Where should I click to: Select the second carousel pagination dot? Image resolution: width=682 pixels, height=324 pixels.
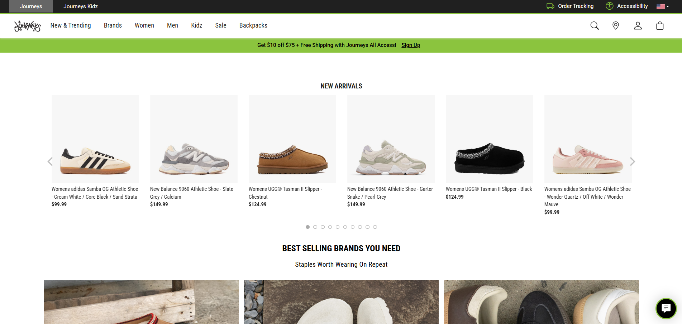(315, 227)
